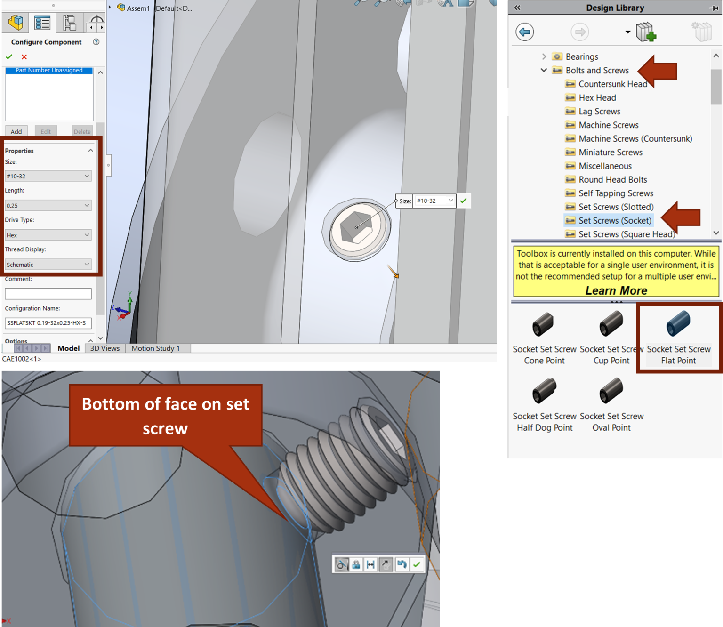This screenshot has height=627, width=723.
Task: Flip mate alignment in the pop-up toolbar
Action: pyautogui.click(x=385, y=564)
